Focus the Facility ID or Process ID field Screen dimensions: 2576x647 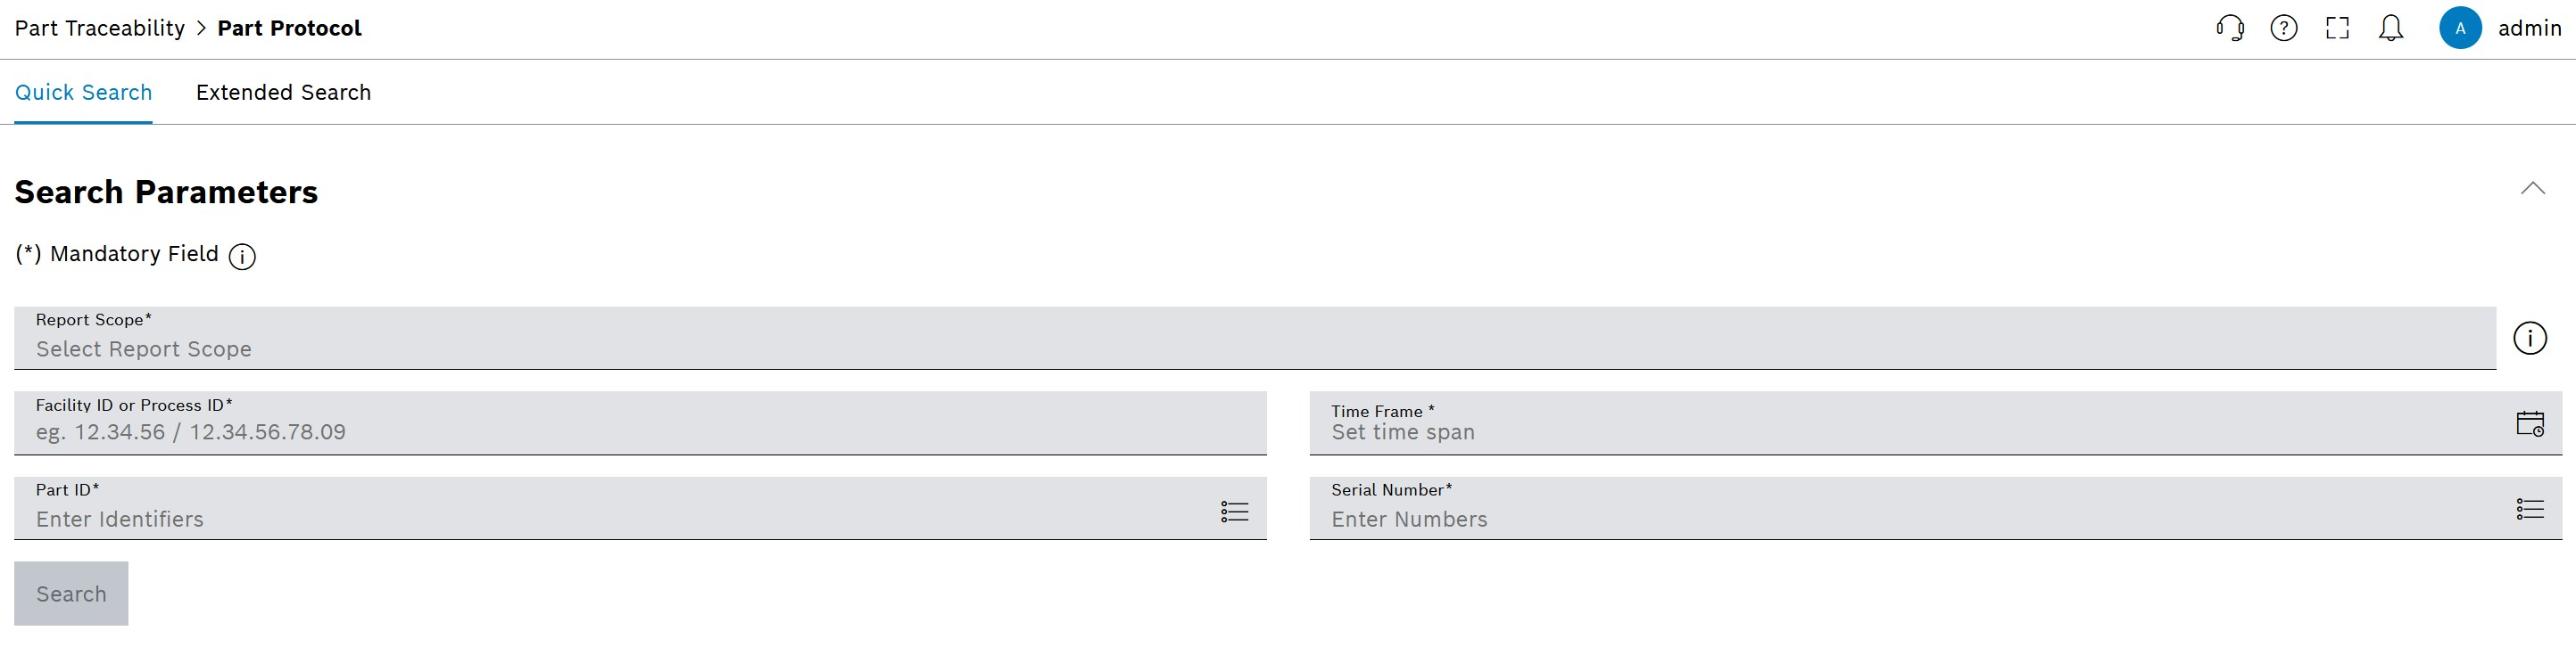(x=640, y=422)
